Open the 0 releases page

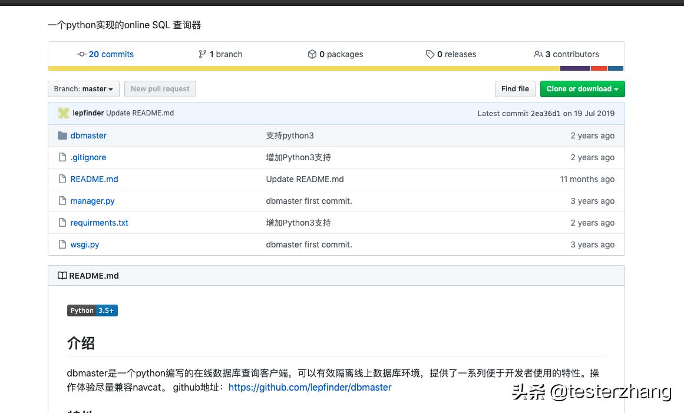click(x=457, y=54)
